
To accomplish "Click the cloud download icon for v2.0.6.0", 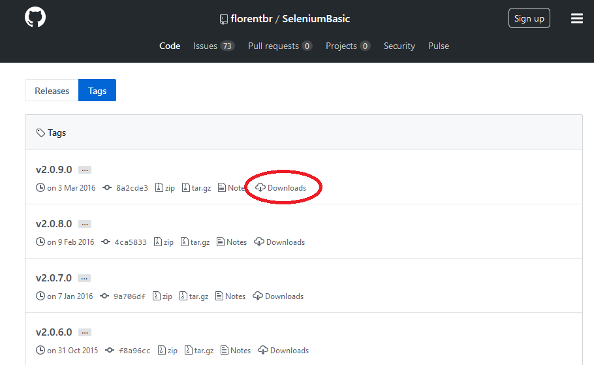I will (263, 350).
